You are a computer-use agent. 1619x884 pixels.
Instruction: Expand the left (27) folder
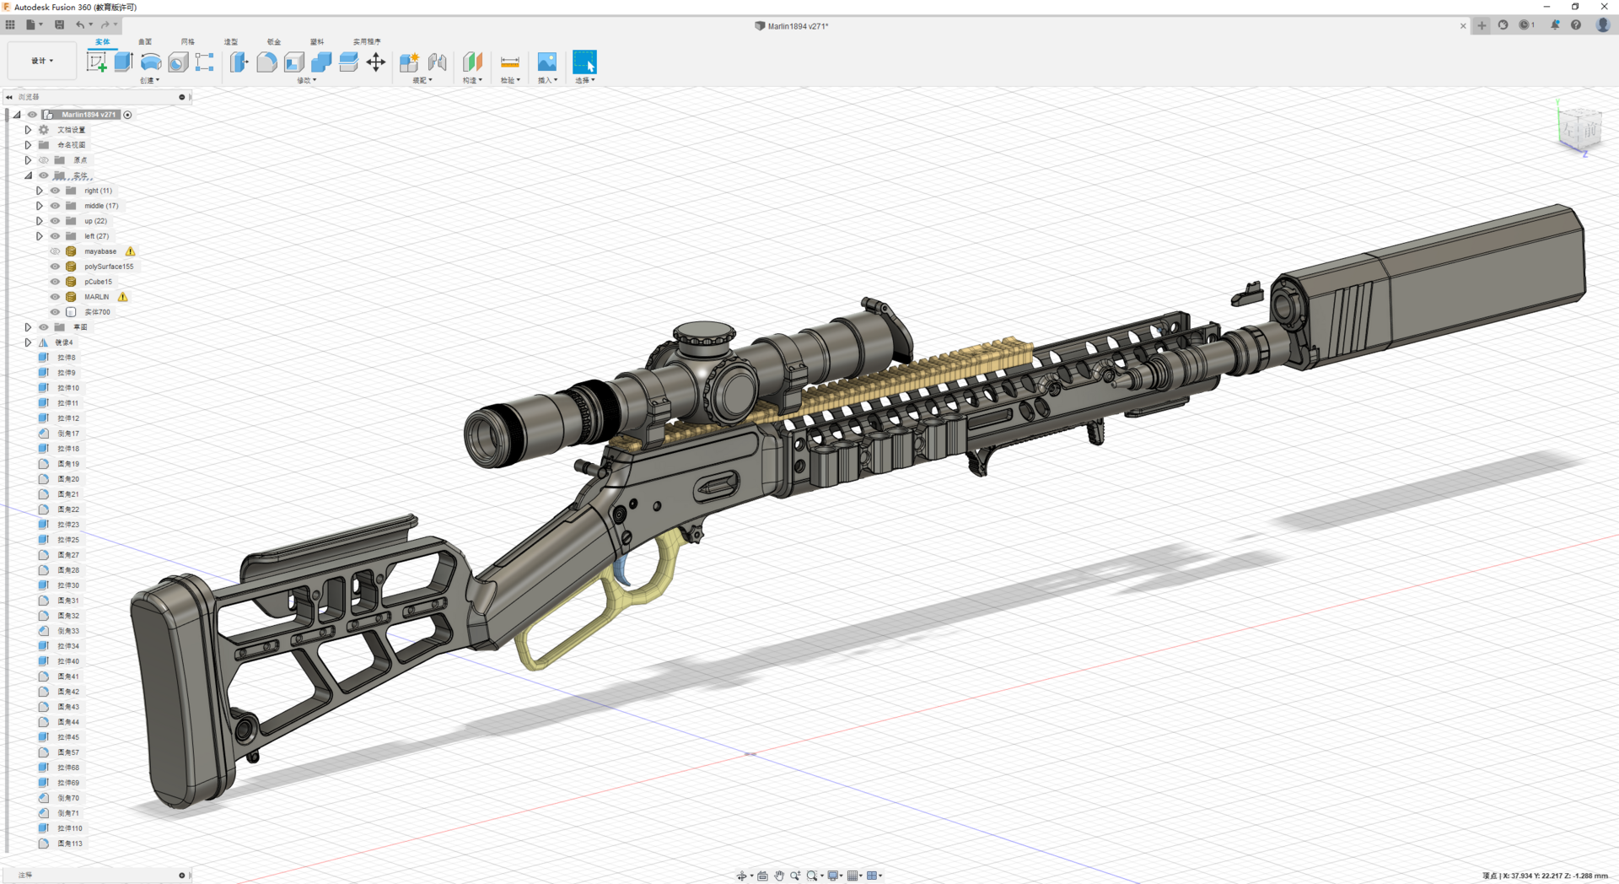(39, 236)
